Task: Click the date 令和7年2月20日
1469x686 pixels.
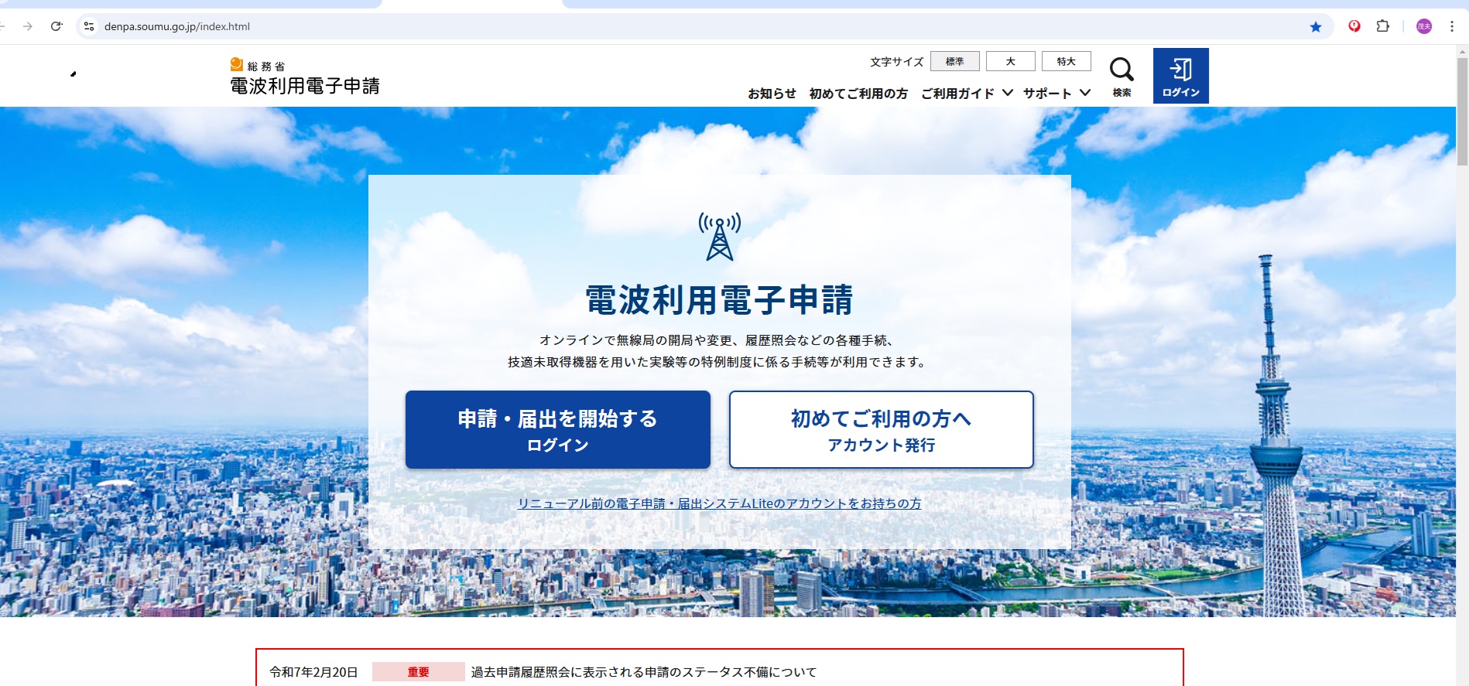Action: click(313, 672)
